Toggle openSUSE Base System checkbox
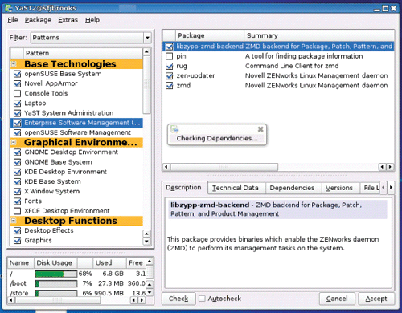 (x=17, y=74)
